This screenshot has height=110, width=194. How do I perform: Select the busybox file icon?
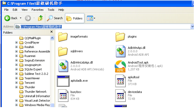coord(63,96)
